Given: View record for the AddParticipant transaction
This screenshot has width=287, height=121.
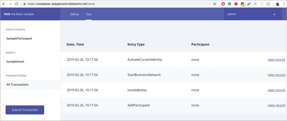Looking at the screenshot, I should pyautogui.click(x=276, y=105).
